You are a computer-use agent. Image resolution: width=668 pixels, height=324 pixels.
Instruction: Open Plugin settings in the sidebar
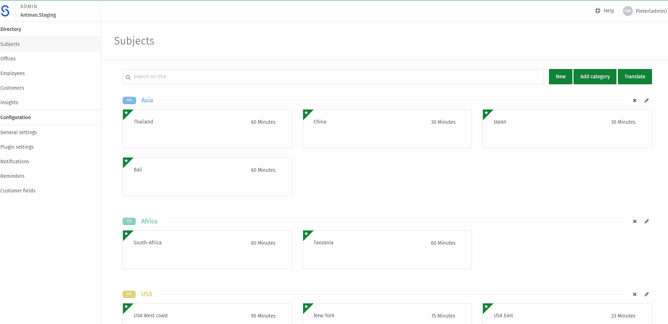coord(50,147)
